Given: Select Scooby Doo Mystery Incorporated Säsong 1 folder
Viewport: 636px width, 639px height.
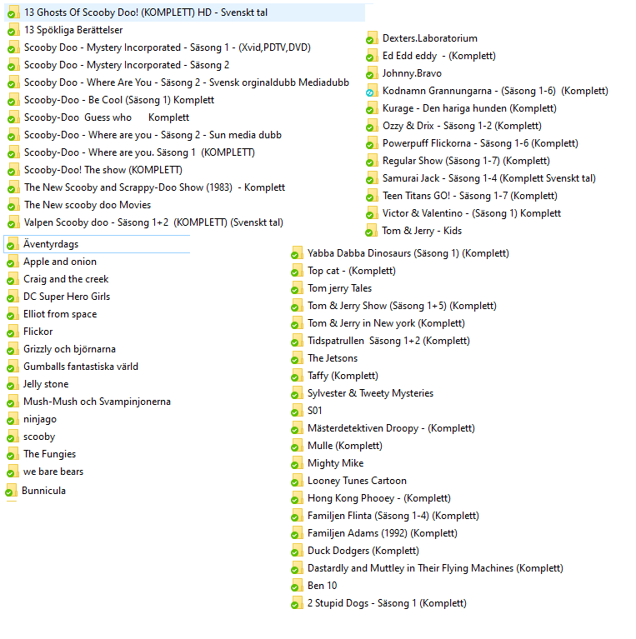Looking at the screenshot, I should 168,47.
